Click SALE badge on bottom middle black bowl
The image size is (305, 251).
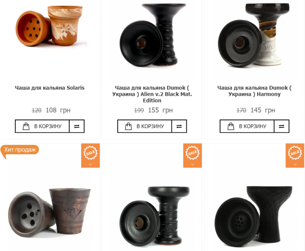tap(193, 153)
